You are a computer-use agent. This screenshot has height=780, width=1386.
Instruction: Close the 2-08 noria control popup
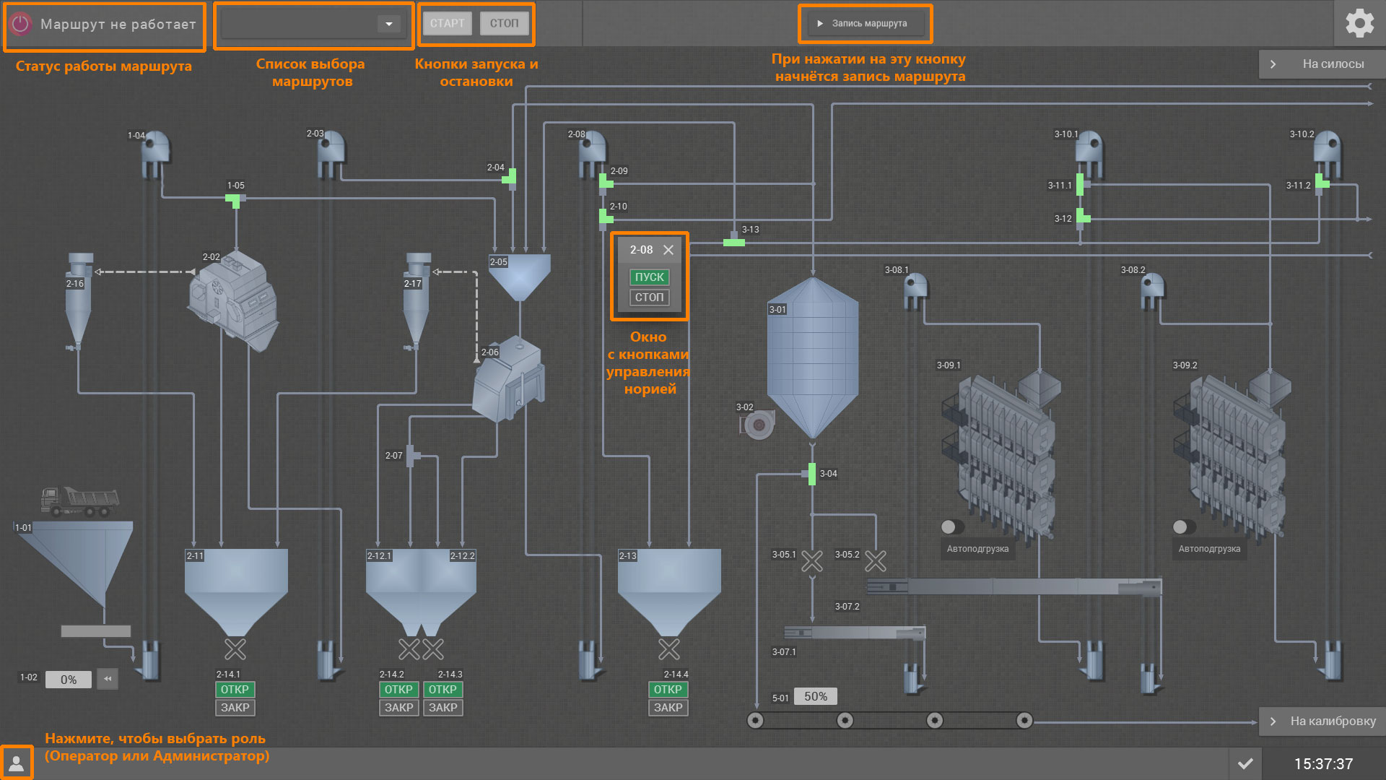click(x=668, y=250)
